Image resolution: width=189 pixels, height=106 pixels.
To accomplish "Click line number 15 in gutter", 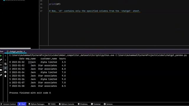I will point(41,4).
